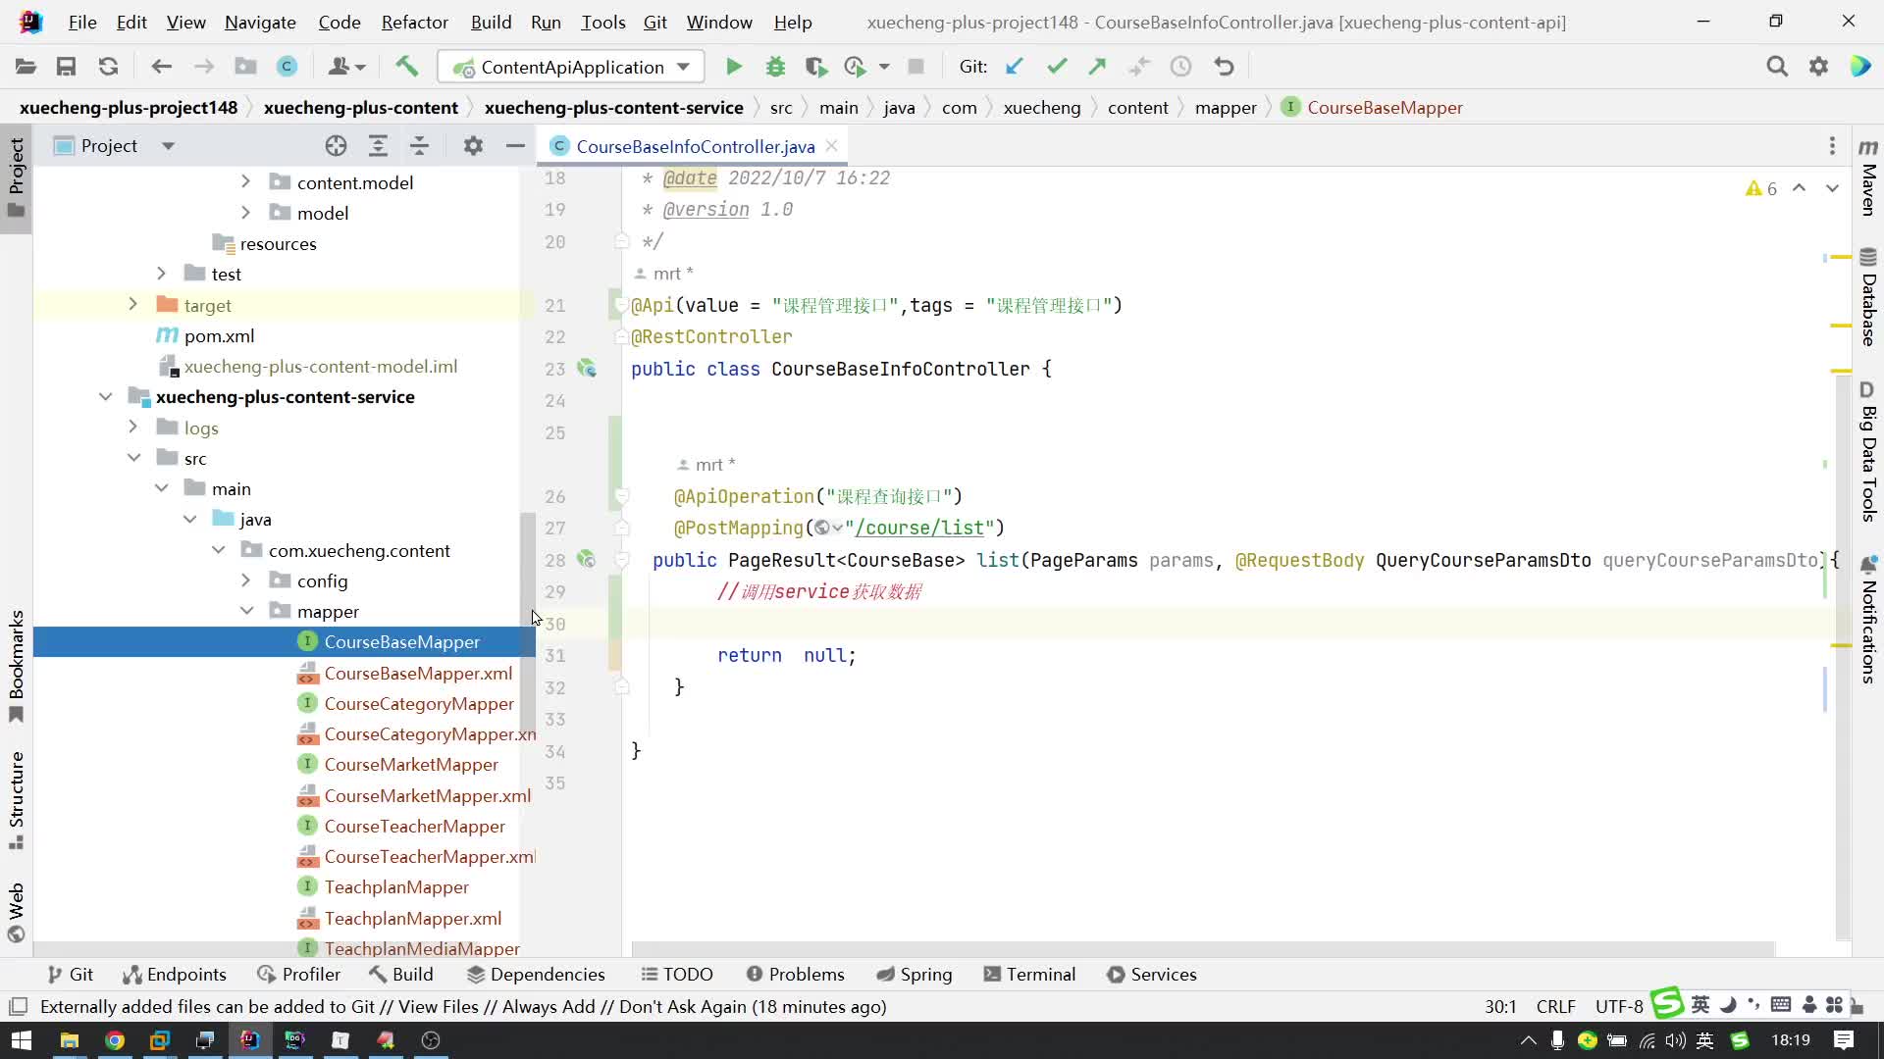Expand the content.model package node
The image size is (1884, 1059).
pos(245,182)
